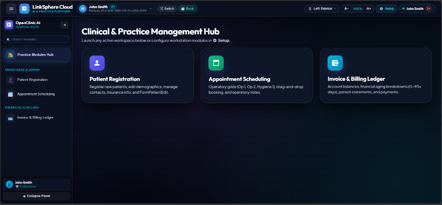The height and width of the screenshot is (205, 442).
Task: Click the 100% zoom level value
Action: pyautogui.click(x=357, y=9)
